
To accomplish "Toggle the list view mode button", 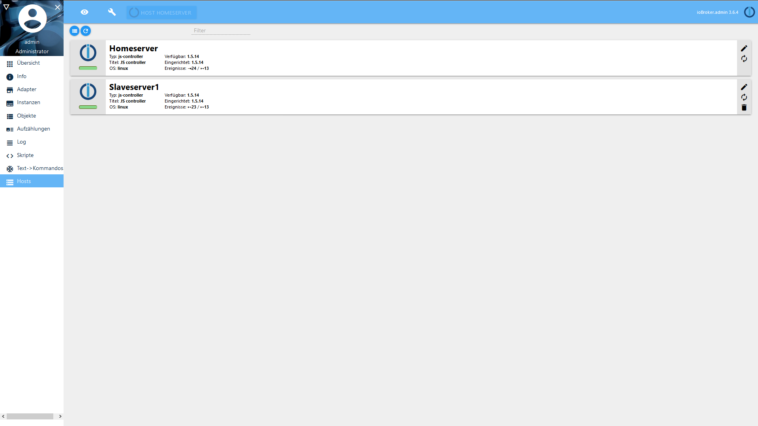I will click(74, 31).
